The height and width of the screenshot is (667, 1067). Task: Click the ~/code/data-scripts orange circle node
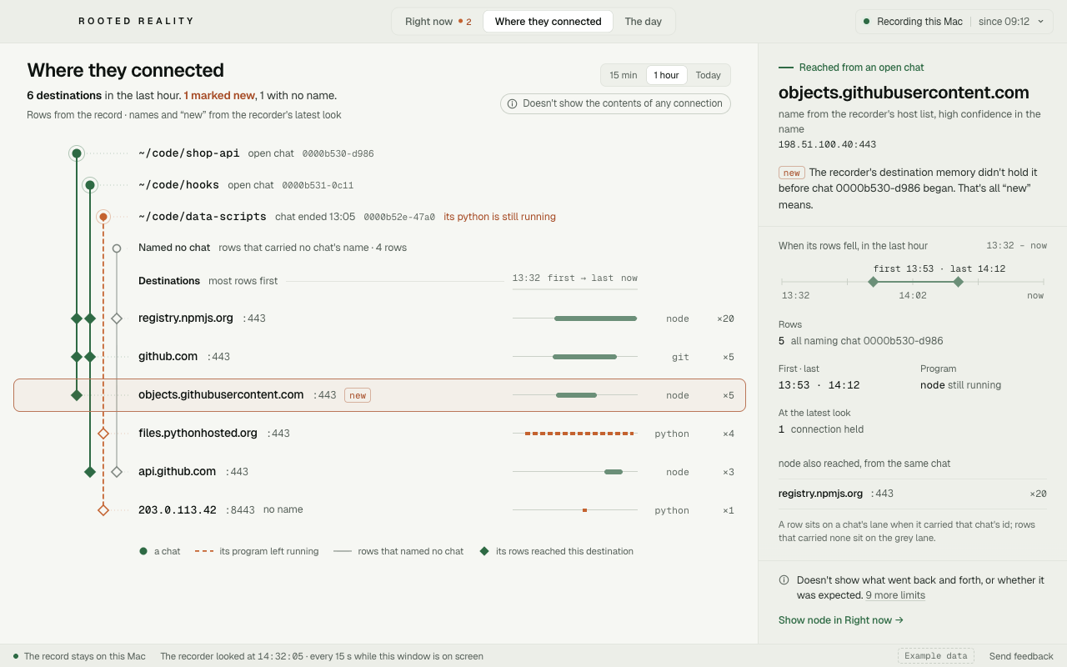pyautogui.click(x=103, y=217)
